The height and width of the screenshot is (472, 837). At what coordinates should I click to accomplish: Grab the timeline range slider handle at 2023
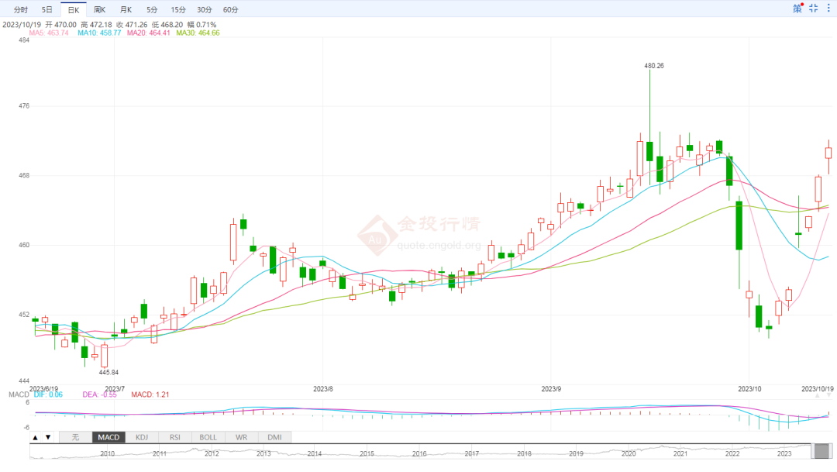click(822, 451)
